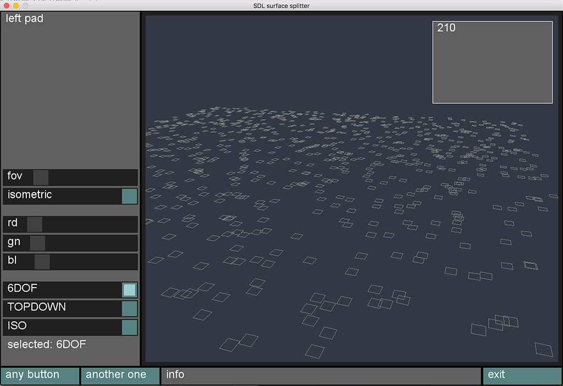Click the rd color slider handle
The image size is (563, 386).
coord(35,224)
